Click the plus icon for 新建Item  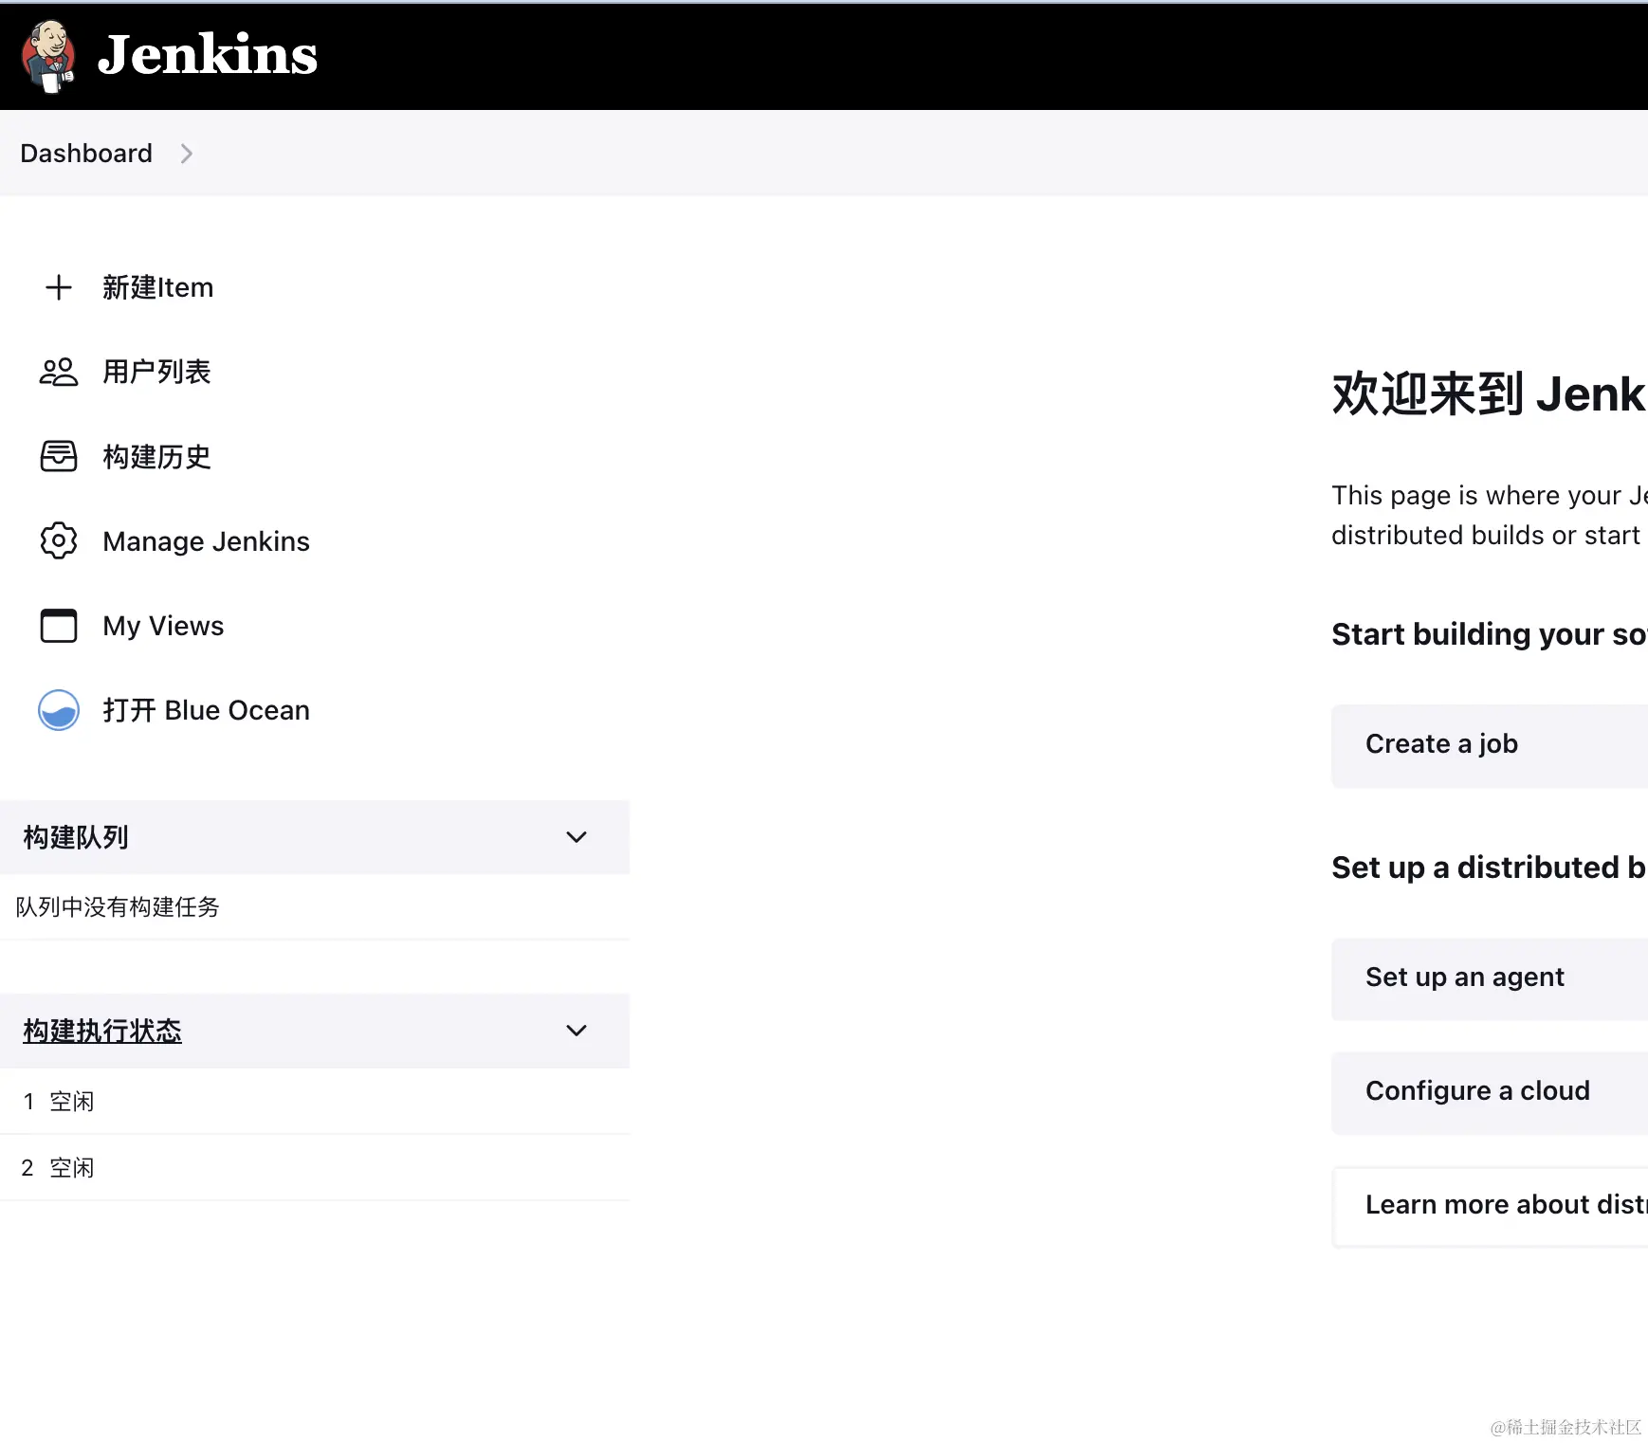point(59,287)
